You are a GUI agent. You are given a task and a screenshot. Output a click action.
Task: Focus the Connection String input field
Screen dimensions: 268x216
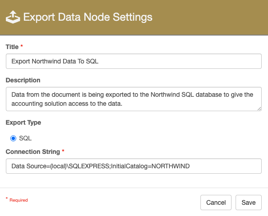(134, 166)
